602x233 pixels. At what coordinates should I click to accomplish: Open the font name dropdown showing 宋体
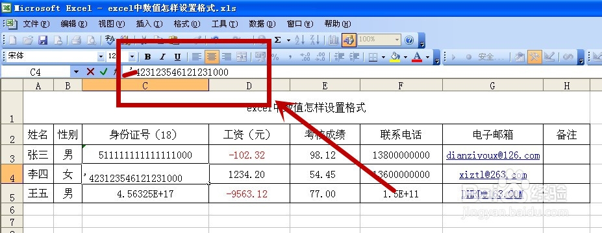coord(101,57)
